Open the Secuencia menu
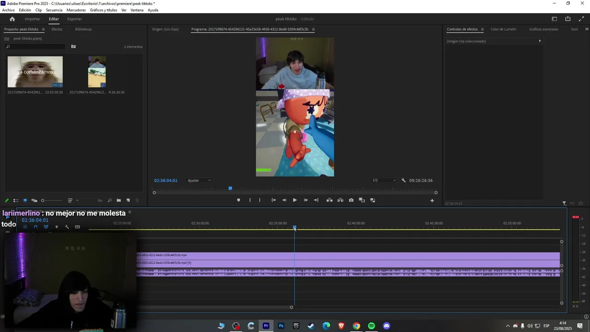Screen dimensions: 590x332 (x=54, y=10)
